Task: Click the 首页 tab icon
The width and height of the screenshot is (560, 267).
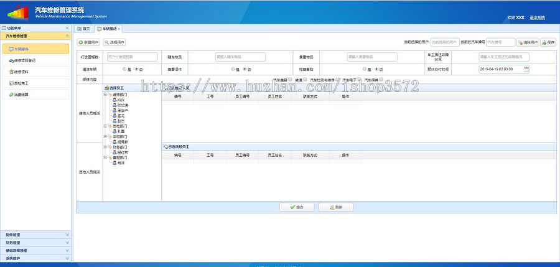Action: [79, 29]
